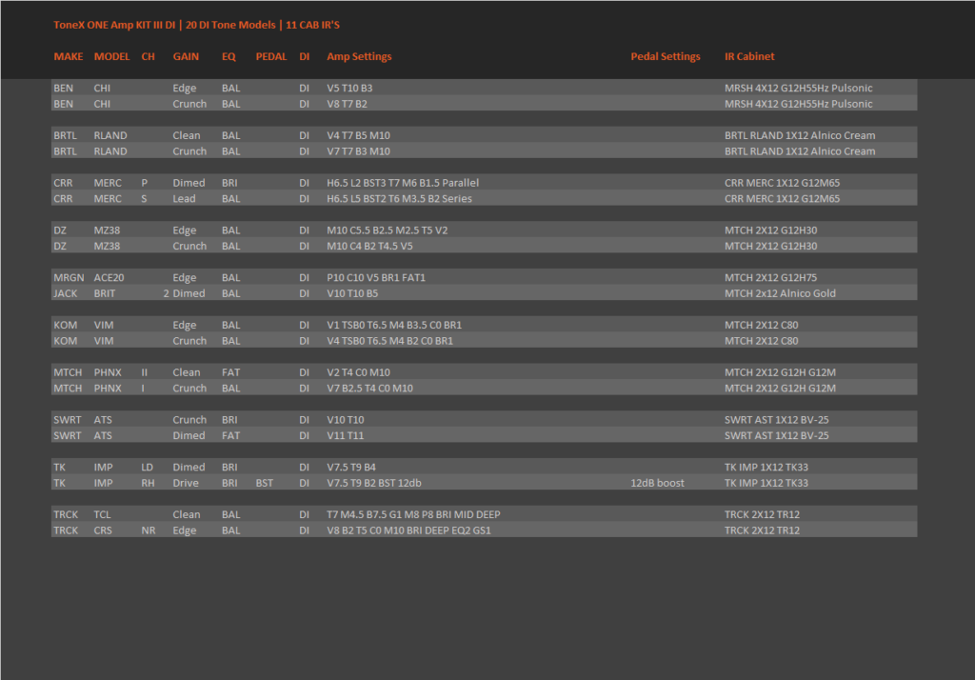This screenshot has width=975, height=680.
Task: Select cell 'V11 T11'
Action: pyautogui.click(x=346, y=435)
